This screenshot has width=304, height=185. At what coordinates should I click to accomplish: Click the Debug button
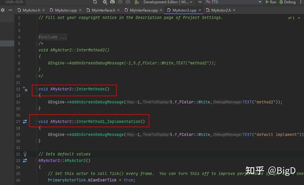tap(287, 2)
